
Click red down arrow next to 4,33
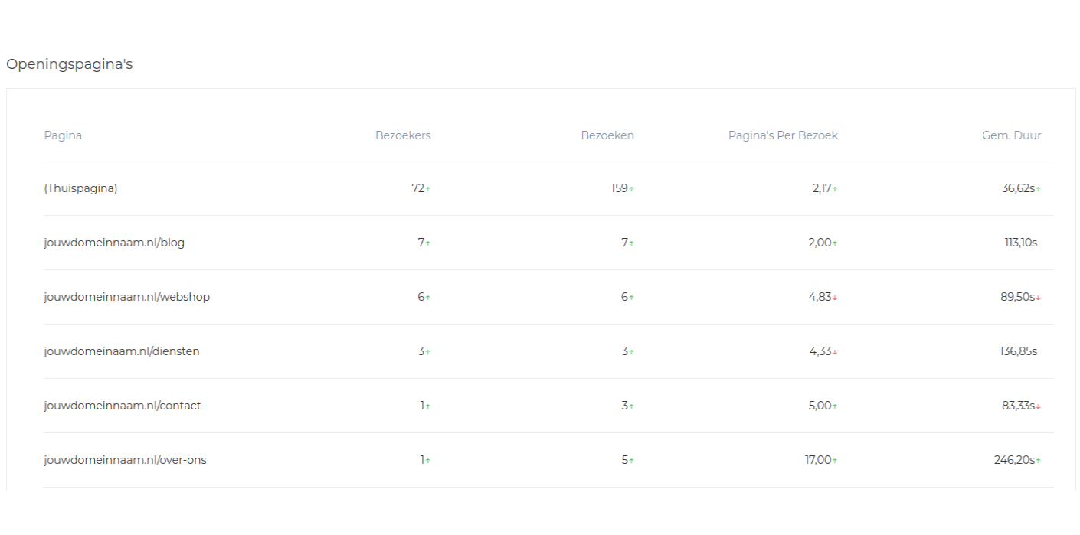pyautogui.click(x=835, y=352)
